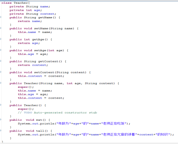Fold the getContent() method via margin marker
This screenshot has width=178, height=144.
0,61
